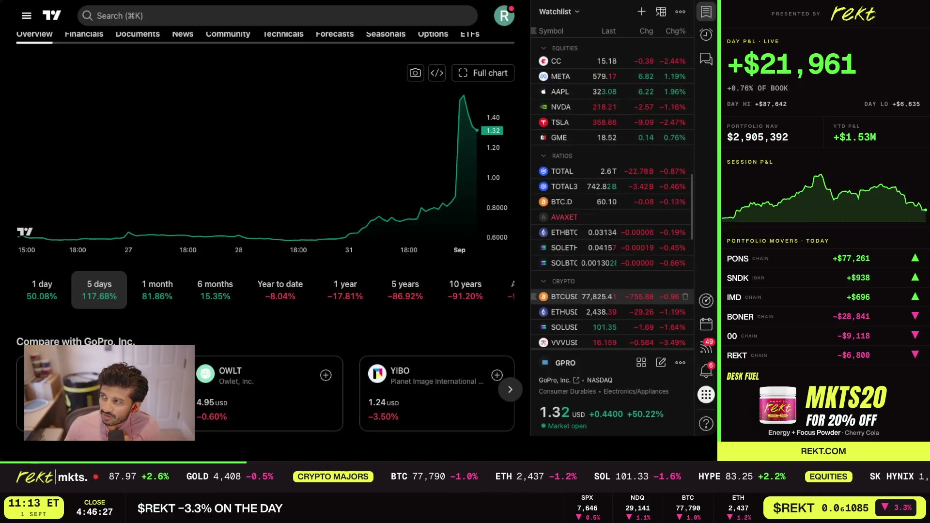This screenshot has width=930, height=523.
Task: Collapse the RATIOS section
Action: click(543, 156)
